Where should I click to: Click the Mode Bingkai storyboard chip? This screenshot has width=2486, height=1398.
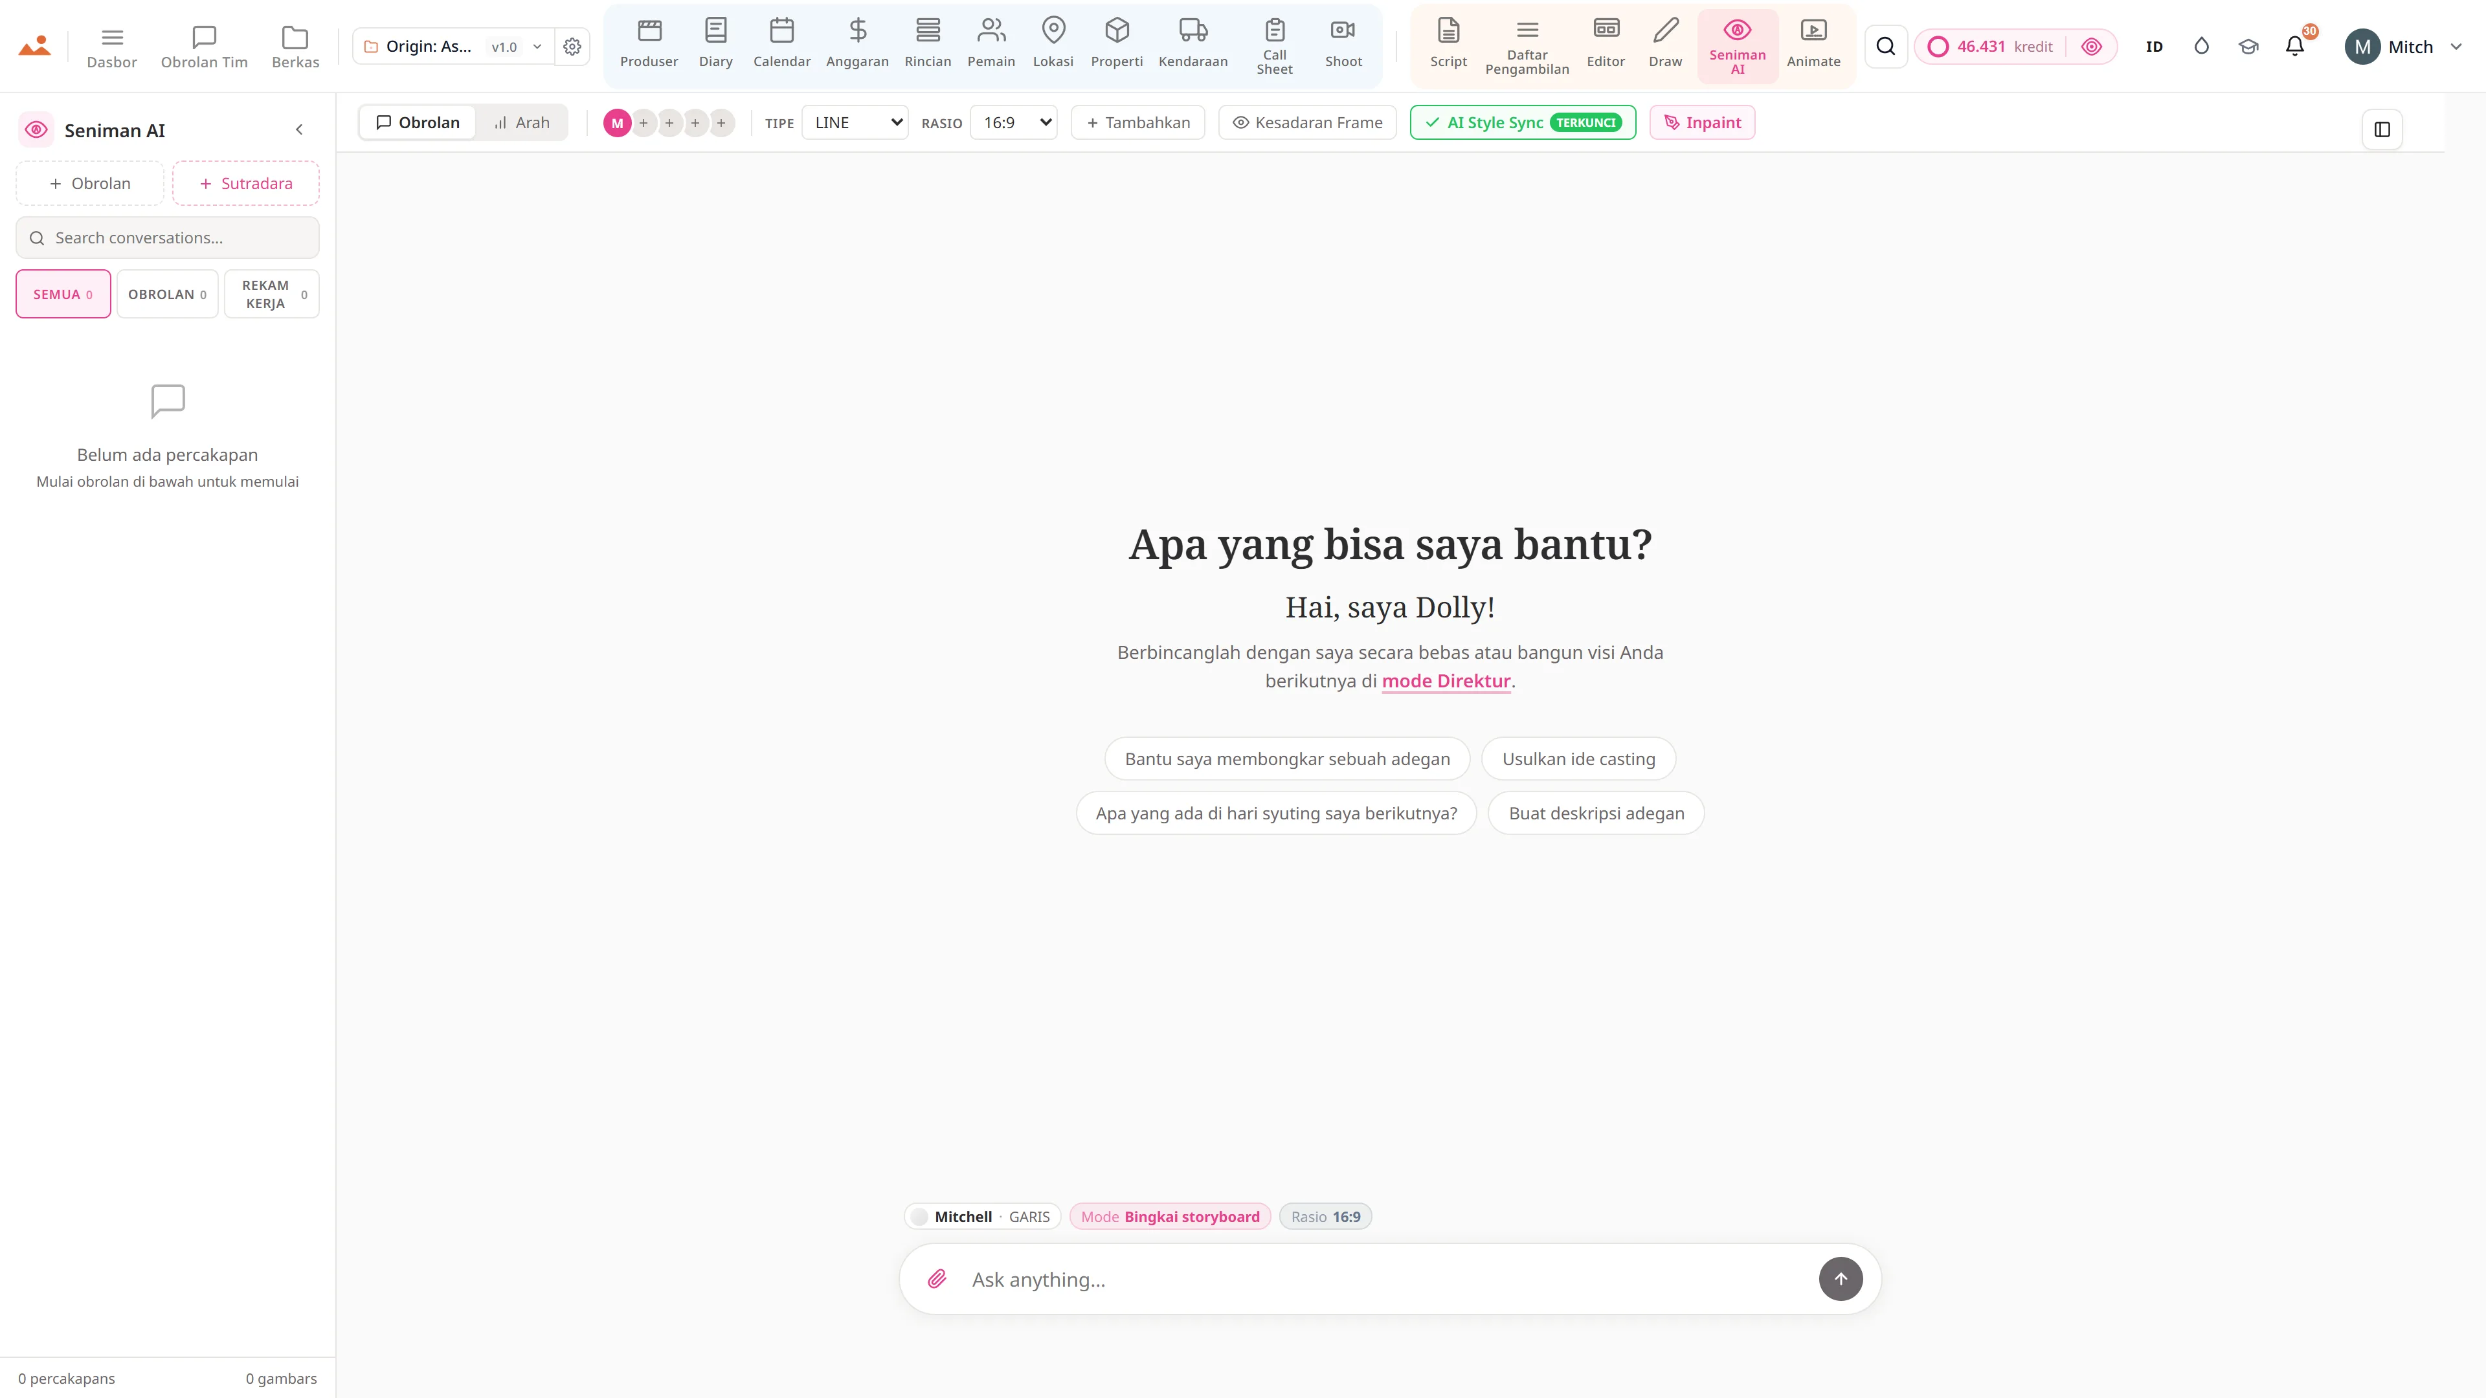click(1170, 1217)
